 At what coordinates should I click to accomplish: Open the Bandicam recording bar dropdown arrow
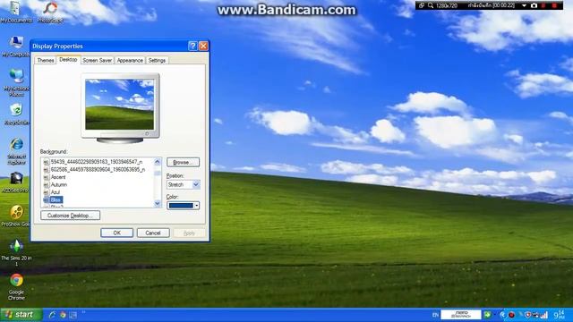coord(524,5)
